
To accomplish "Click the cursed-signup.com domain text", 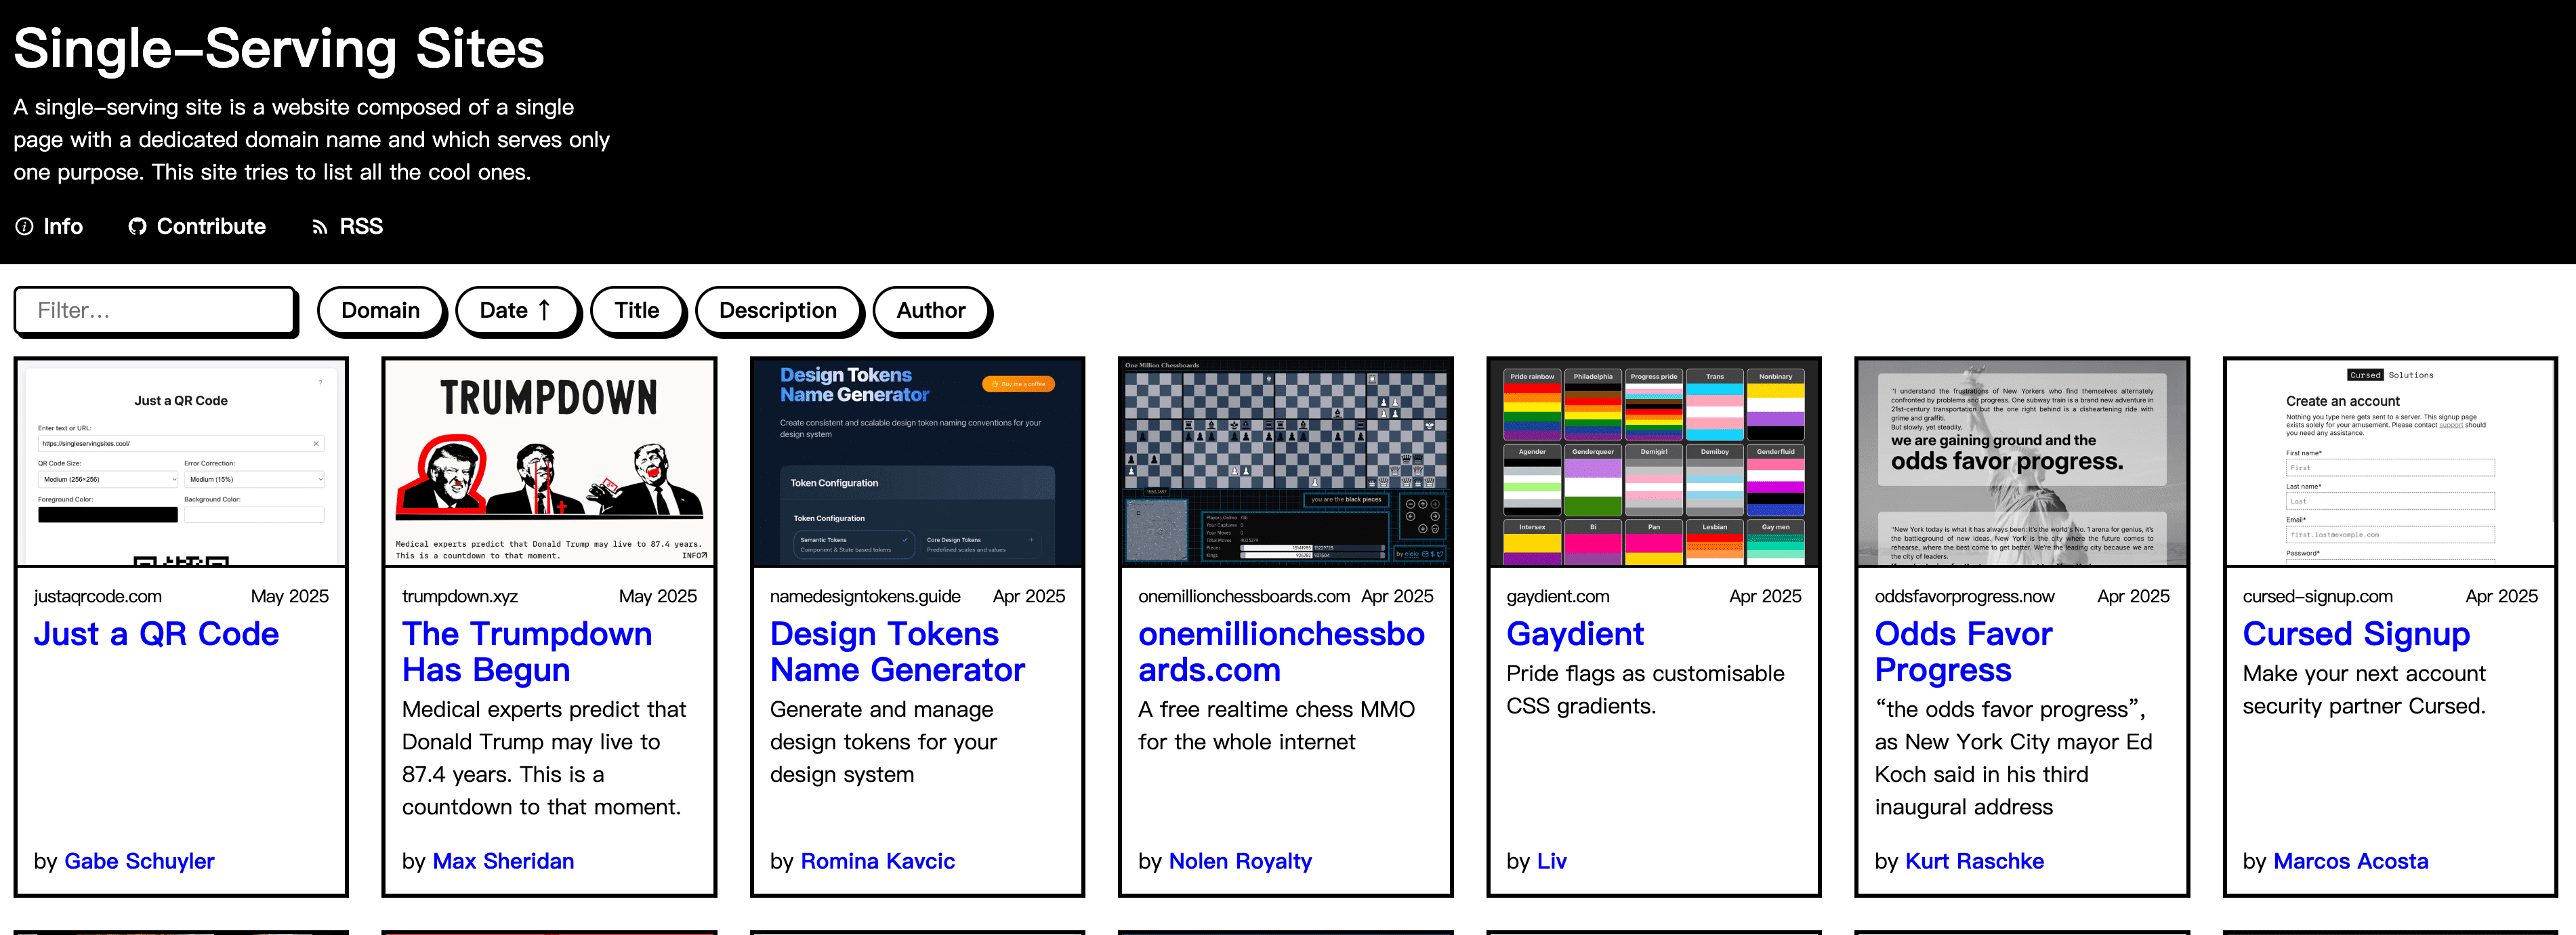I will tap(2317, 596).
